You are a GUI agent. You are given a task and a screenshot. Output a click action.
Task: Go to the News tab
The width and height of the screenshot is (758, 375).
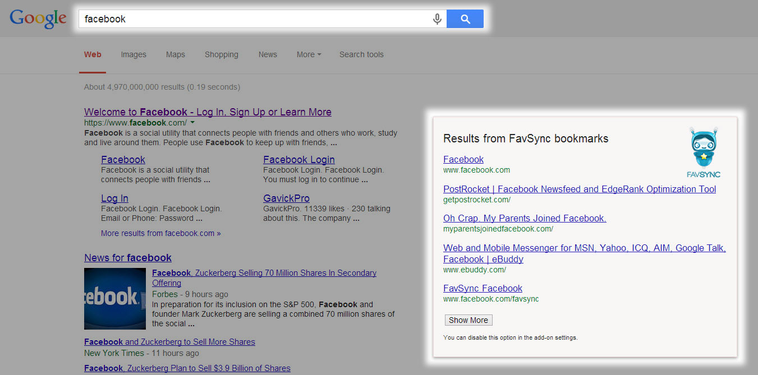point(268,54)
